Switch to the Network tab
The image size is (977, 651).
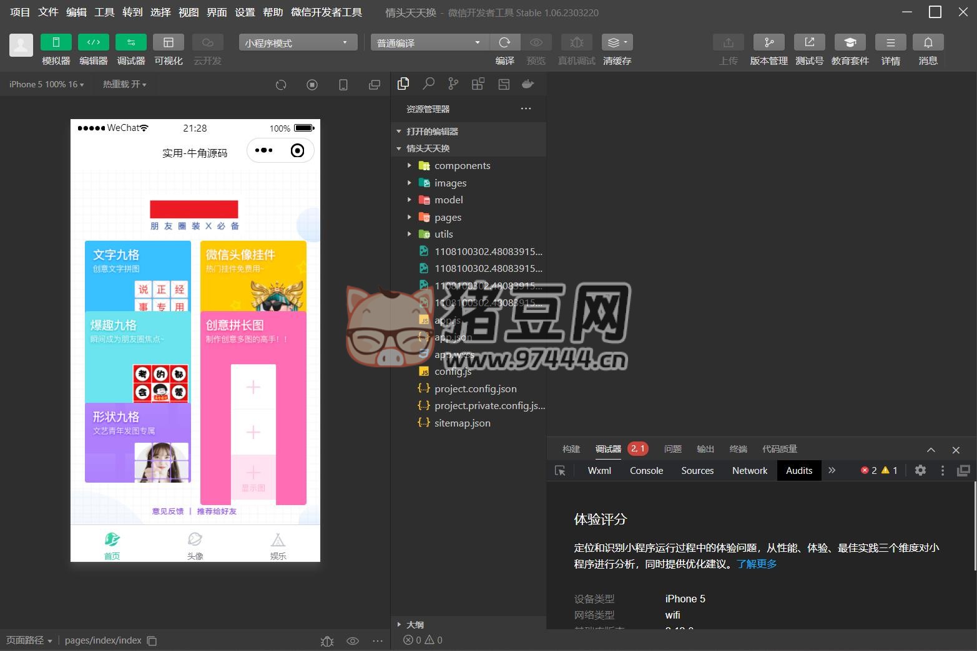click(750, 471)
